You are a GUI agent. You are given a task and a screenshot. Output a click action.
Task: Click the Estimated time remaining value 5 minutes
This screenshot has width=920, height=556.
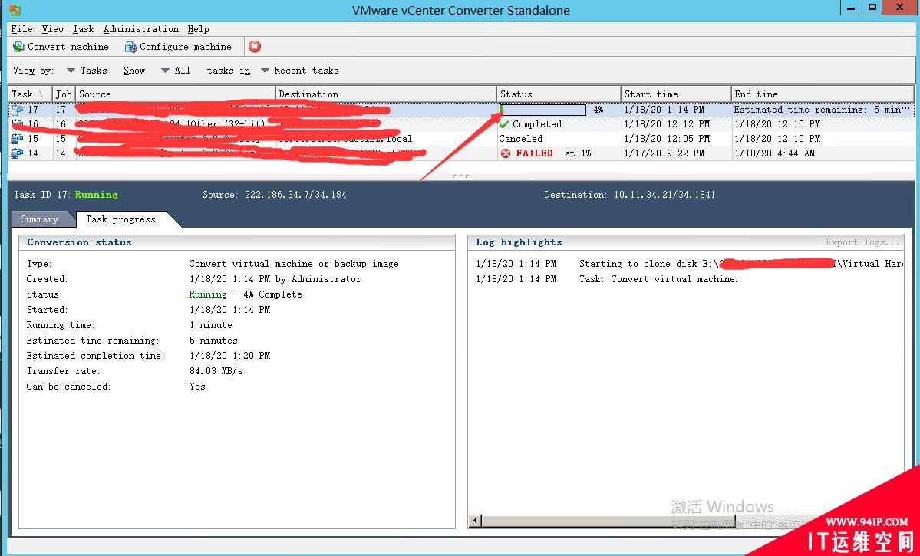213,341
